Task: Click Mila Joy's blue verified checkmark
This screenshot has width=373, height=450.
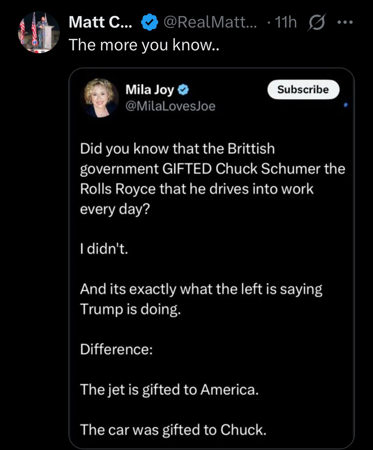Action: click(183, 90)
